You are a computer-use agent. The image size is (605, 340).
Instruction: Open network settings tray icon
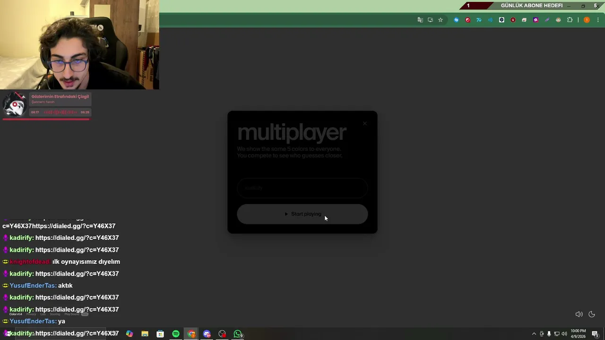pyautogui.click(x=556, y=334)
